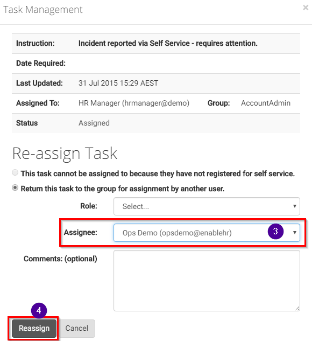Click the Instruction row text
The image size is (312, 341).
coord(168,43)
